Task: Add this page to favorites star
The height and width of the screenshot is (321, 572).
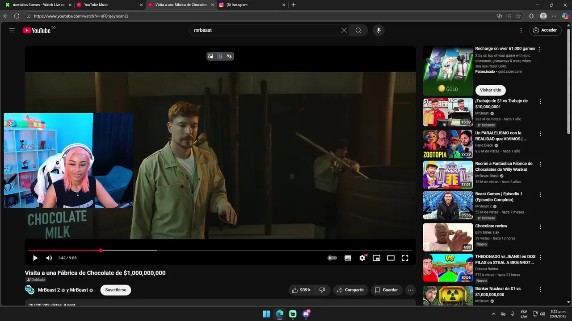Action: pyautogui.click(x=518, y=16)
